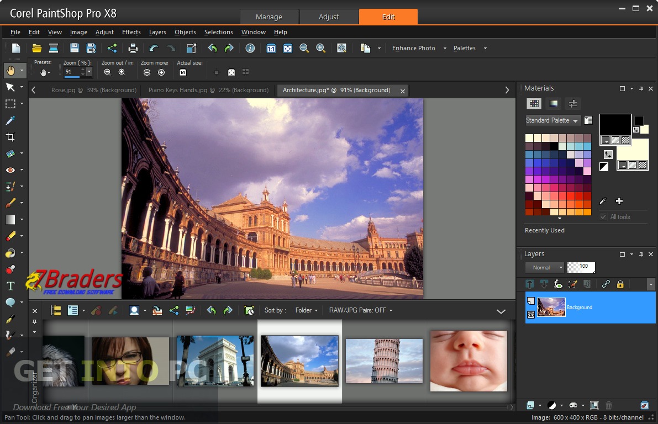Pin the Materials palette

point(641,88)
